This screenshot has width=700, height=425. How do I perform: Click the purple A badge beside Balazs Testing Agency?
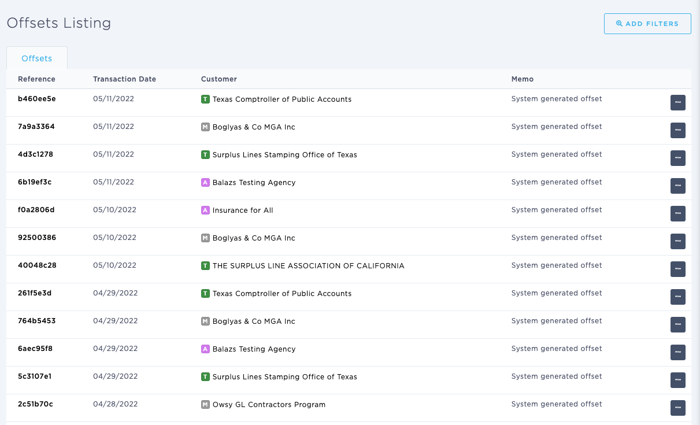click(205, 182)
